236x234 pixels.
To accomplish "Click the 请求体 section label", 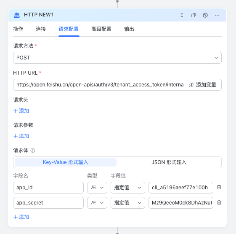I will point(21,150).
